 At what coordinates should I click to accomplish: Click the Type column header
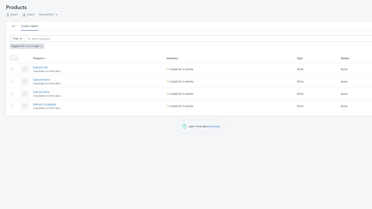pyautogui.click(x=300, y=58)
